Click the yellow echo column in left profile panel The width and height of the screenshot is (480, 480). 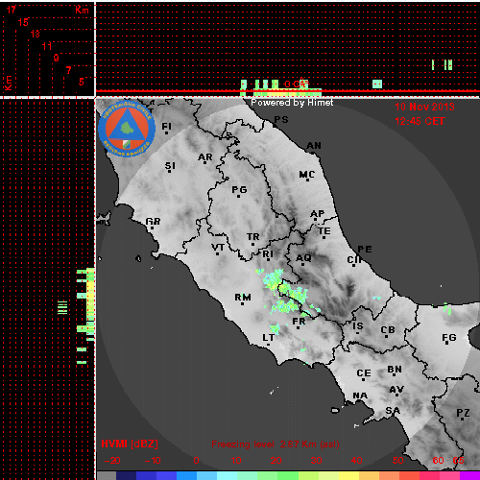click(90, 302)
